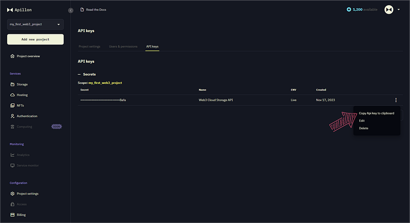Image resolution: width=410 pixels, height=223 pixels.
Task: Choose Delete in the context menu
Action: coord(363,128)
